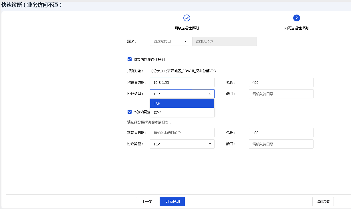
Task: Click the completed step one checkmark icon
Action: (x=187, y=18)
